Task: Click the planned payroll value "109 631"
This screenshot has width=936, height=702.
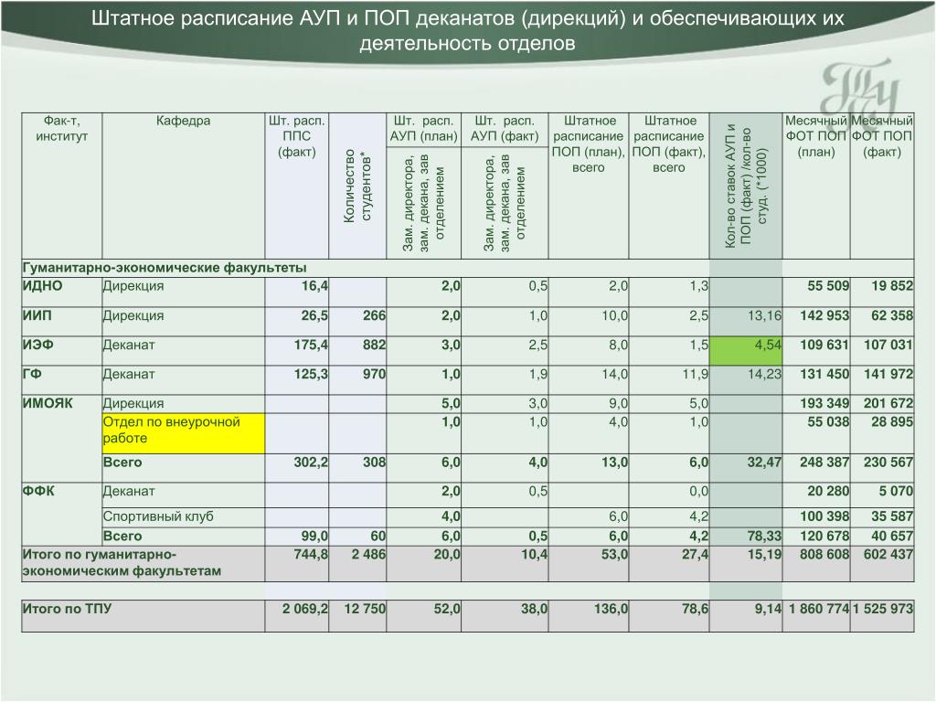Action: tap(824, 345)
